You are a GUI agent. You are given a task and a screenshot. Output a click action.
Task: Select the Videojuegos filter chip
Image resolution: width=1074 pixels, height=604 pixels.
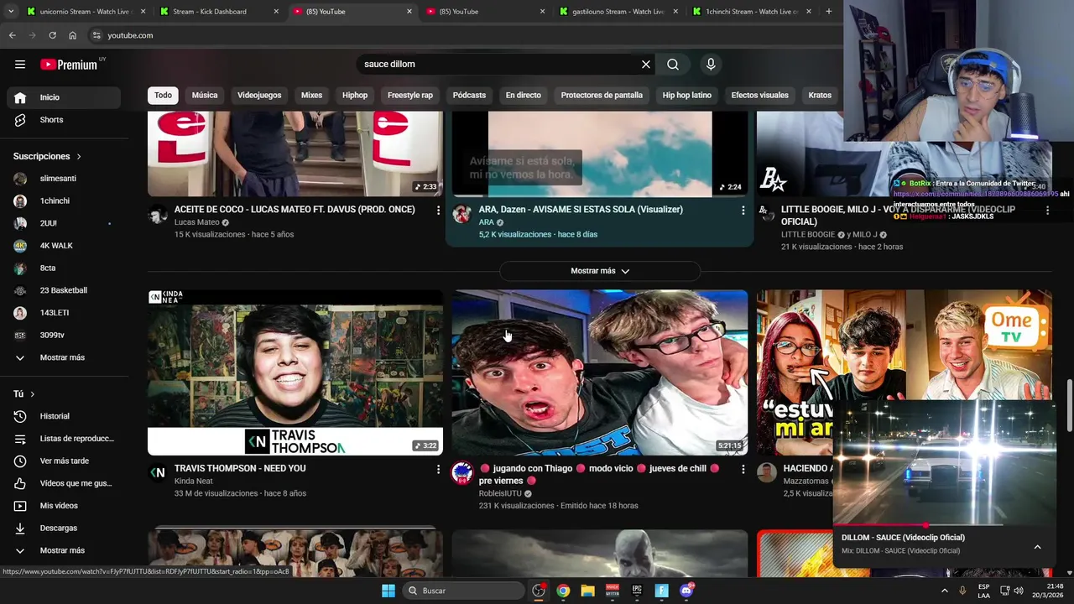point(259,95)
